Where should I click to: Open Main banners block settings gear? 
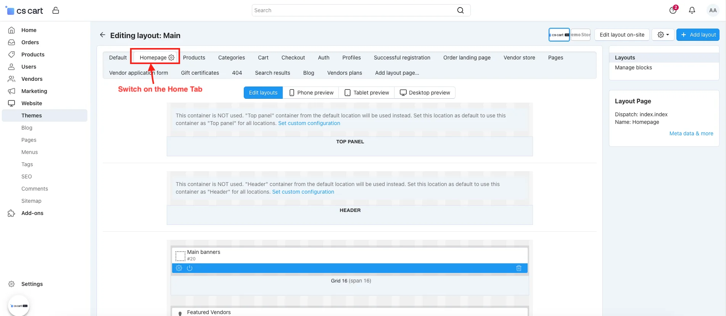click(179, 268)
